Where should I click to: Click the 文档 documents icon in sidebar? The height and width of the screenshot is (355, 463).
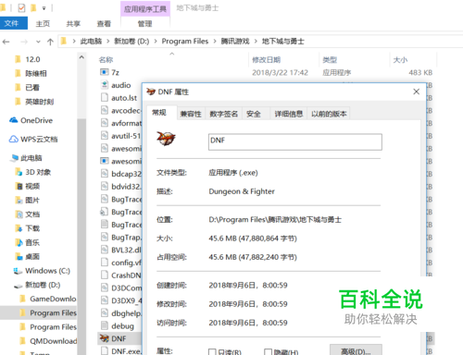(x=19, y=214)
